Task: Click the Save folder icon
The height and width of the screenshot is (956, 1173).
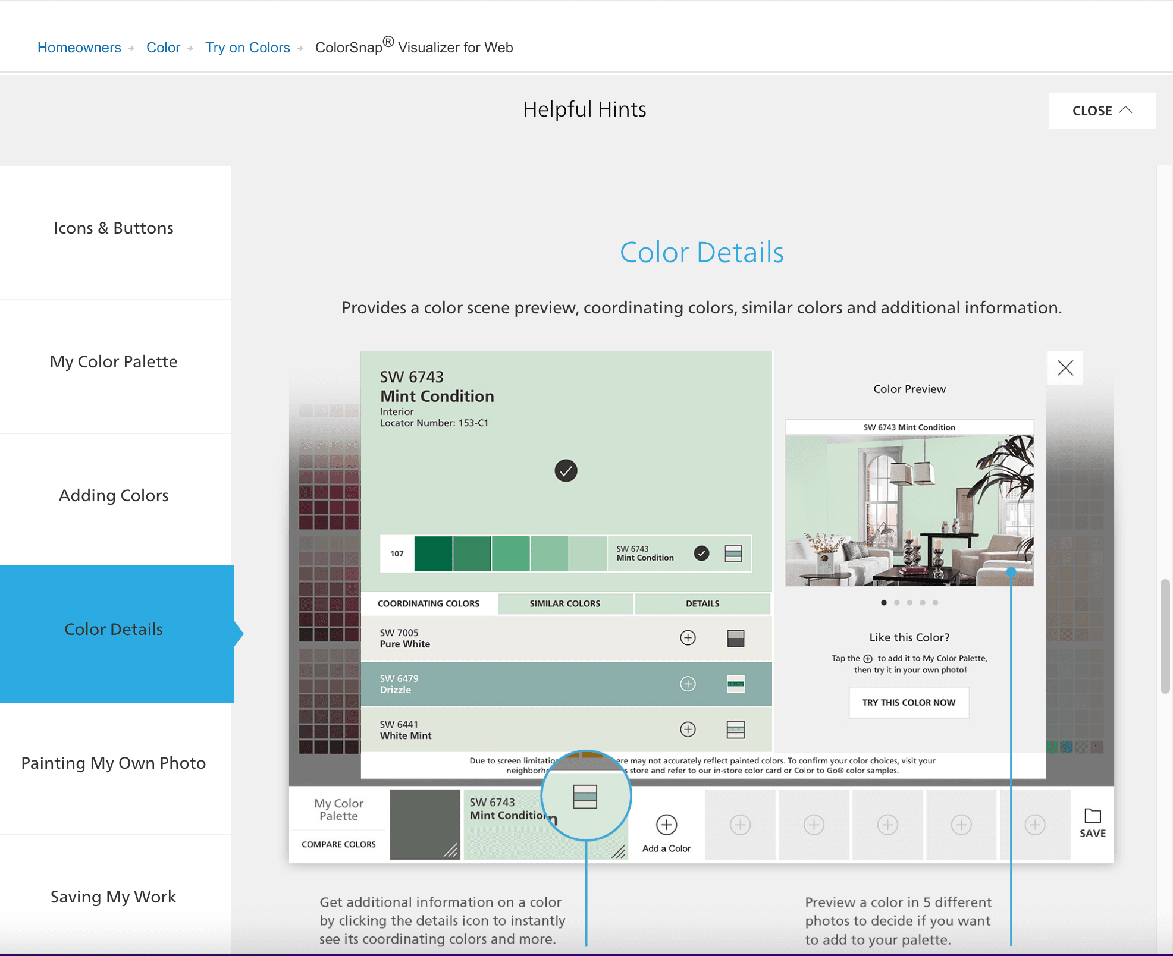Action: 1092,816
